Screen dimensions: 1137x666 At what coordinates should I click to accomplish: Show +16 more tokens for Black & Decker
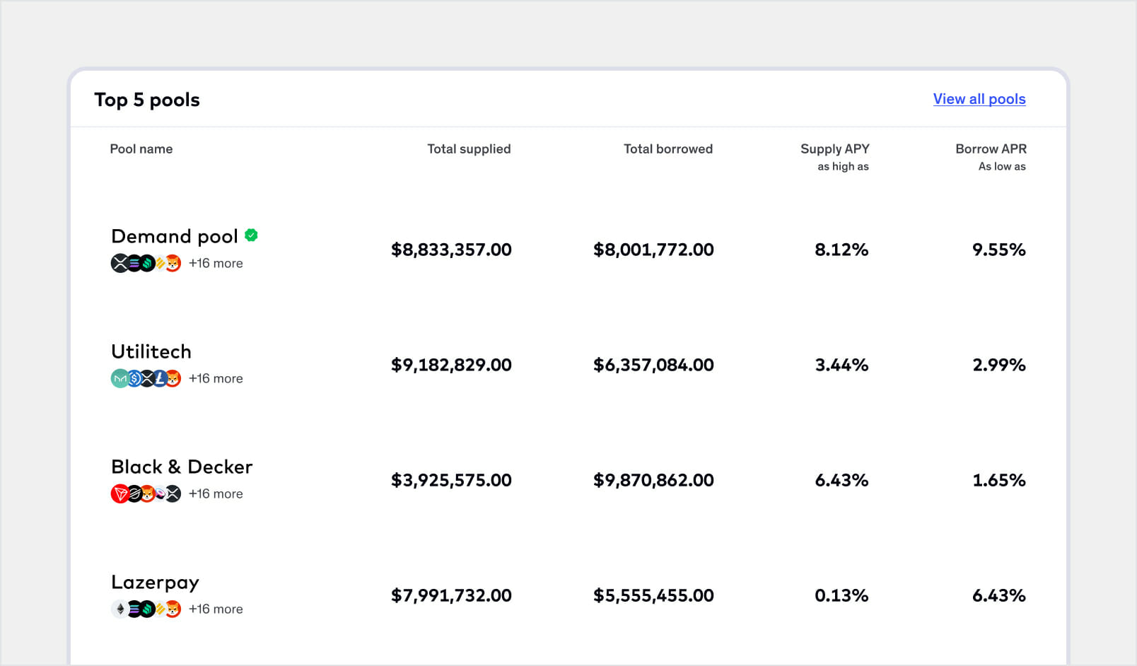point(216,493)
